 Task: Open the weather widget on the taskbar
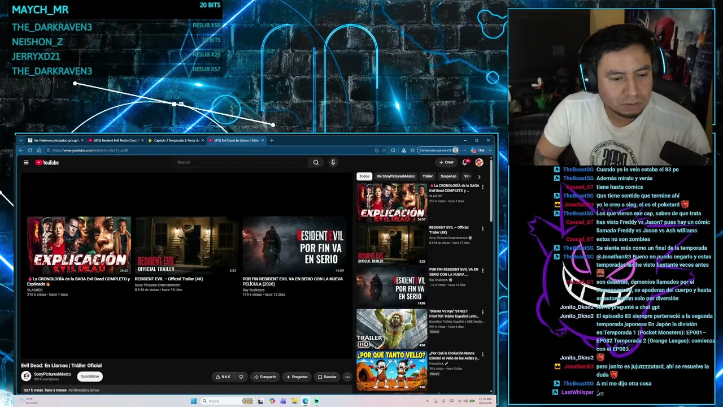click(28, 401)
